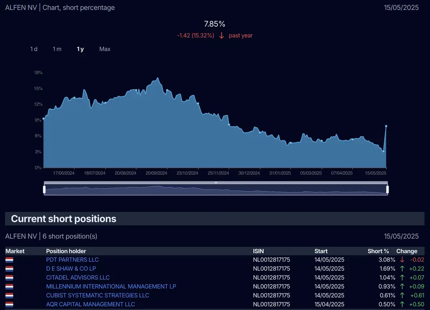The height and width of the screenshot is (310, 430).
Task: Select the Max time range
Action: [x=105, y=49]
